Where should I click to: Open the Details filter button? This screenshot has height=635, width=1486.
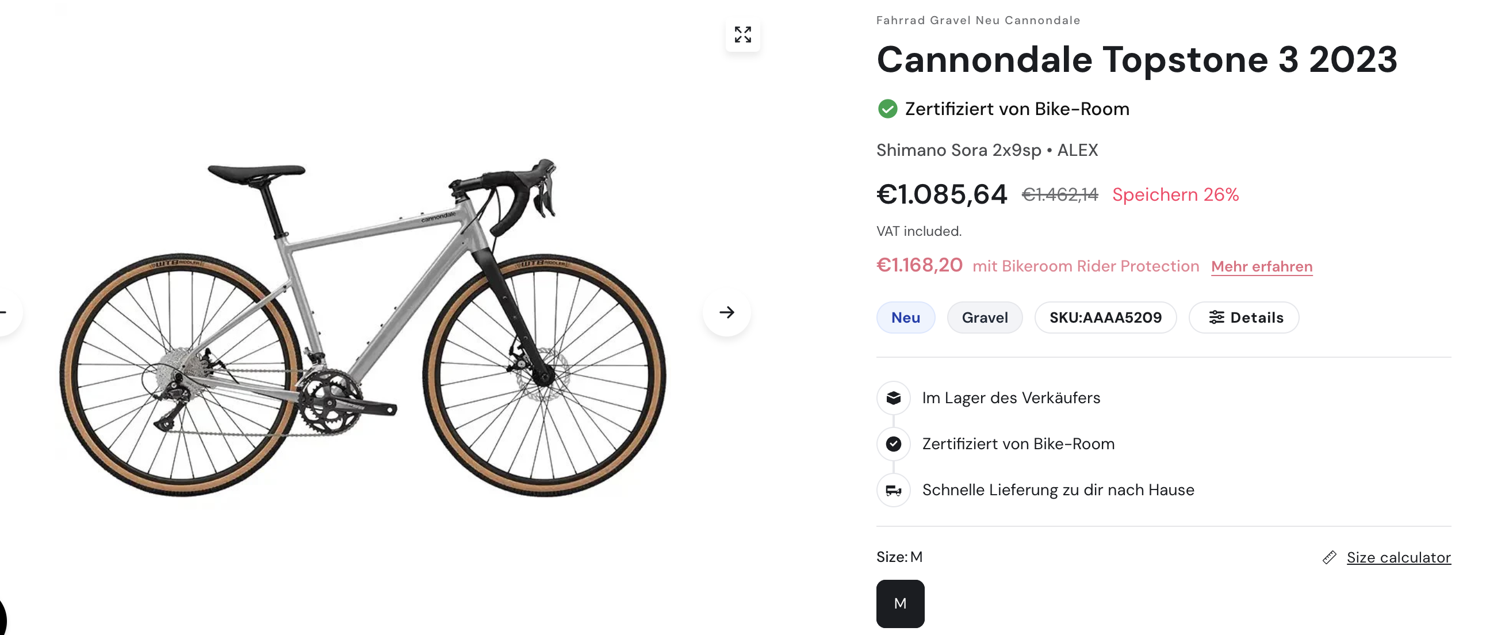(1244, 317)
